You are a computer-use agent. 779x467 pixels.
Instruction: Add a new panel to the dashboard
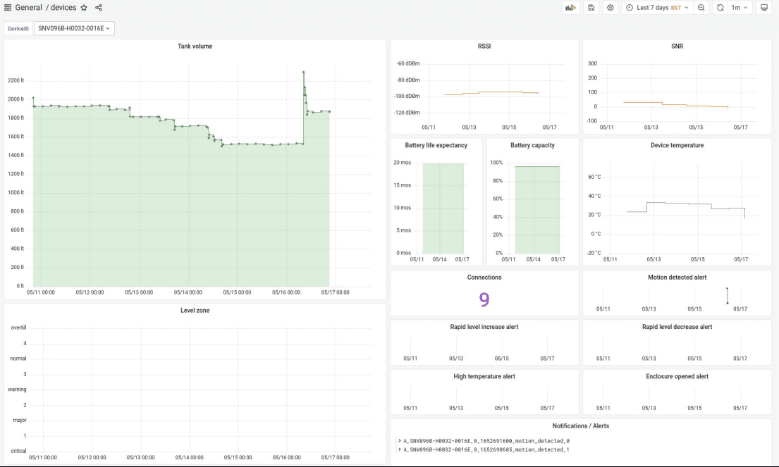[570, 8]
